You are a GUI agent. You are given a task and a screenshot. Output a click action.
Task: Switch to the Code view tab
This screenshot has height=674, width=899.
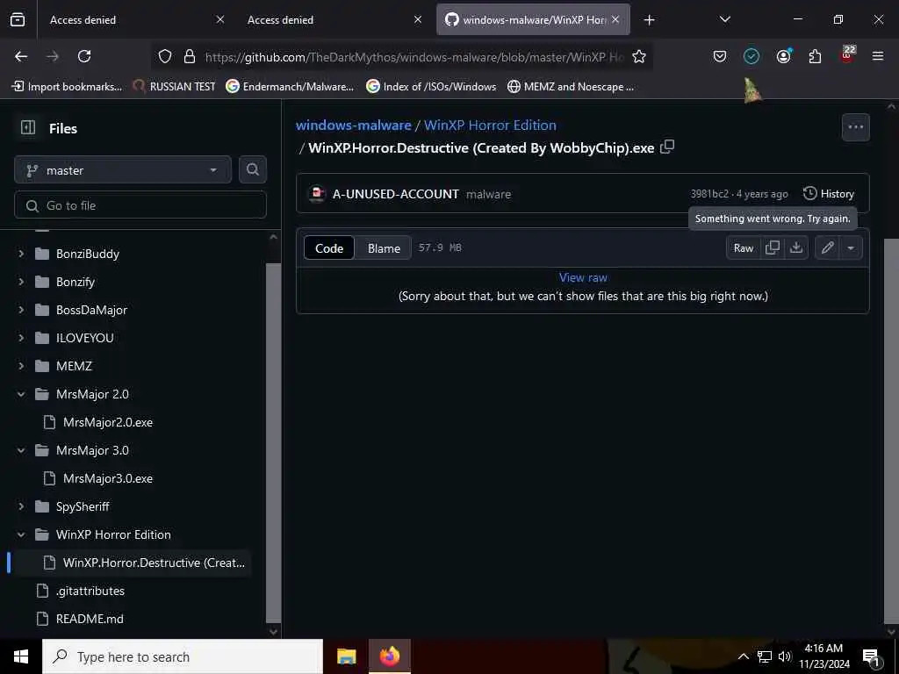click(x=329, y=247)
